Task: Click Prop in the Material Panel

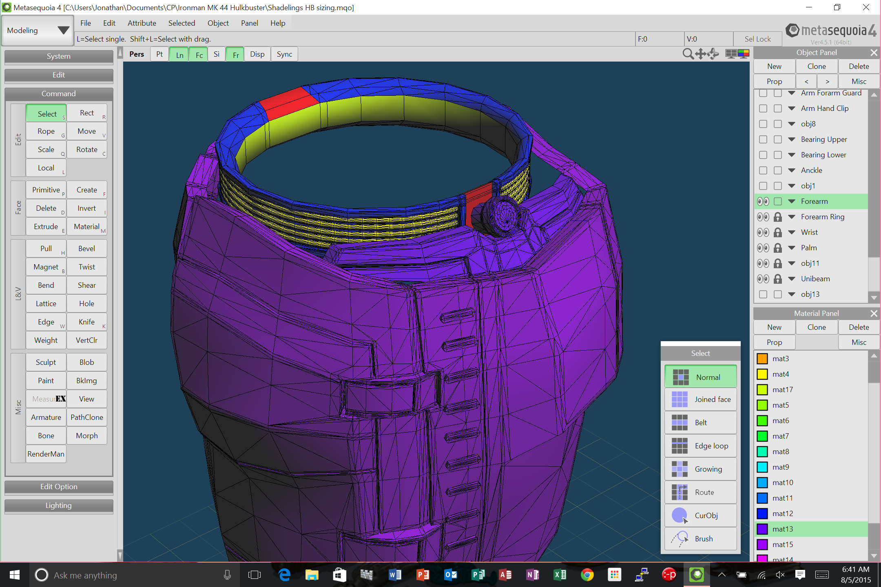Action: pyautogui.click(x=774, y=342)
